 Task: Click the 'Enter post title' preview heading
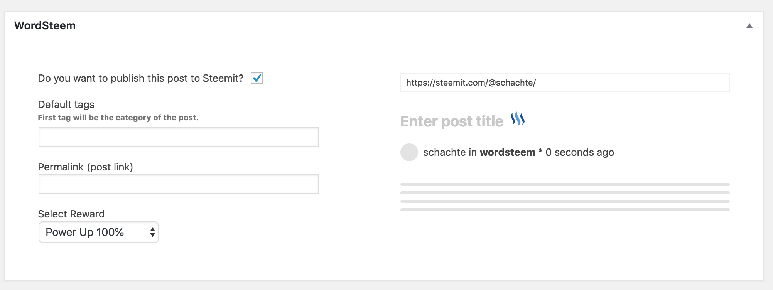(452, 121)
